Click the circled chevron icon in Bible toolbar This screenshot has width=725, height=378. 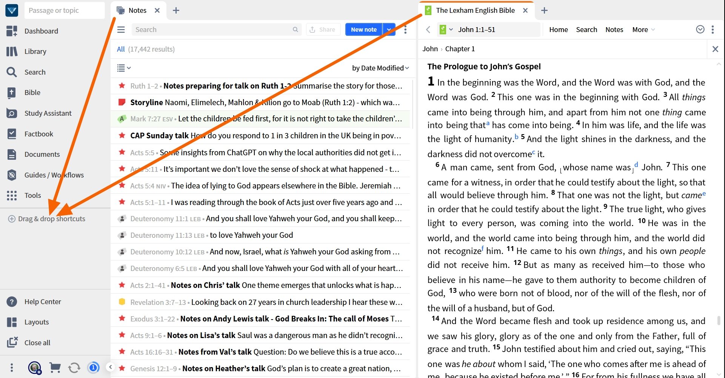click(x=700, y=29)
